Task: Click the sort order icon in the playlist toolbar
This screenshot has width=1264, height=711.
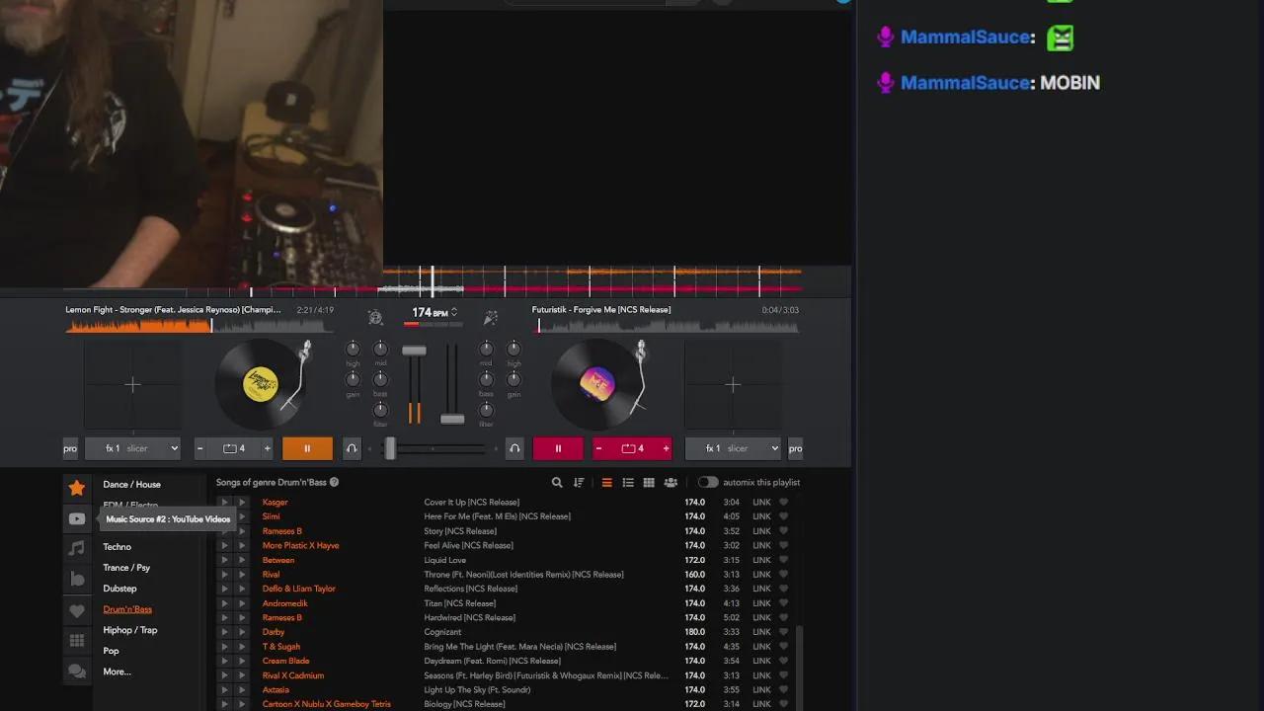Action: pos(579,483)
